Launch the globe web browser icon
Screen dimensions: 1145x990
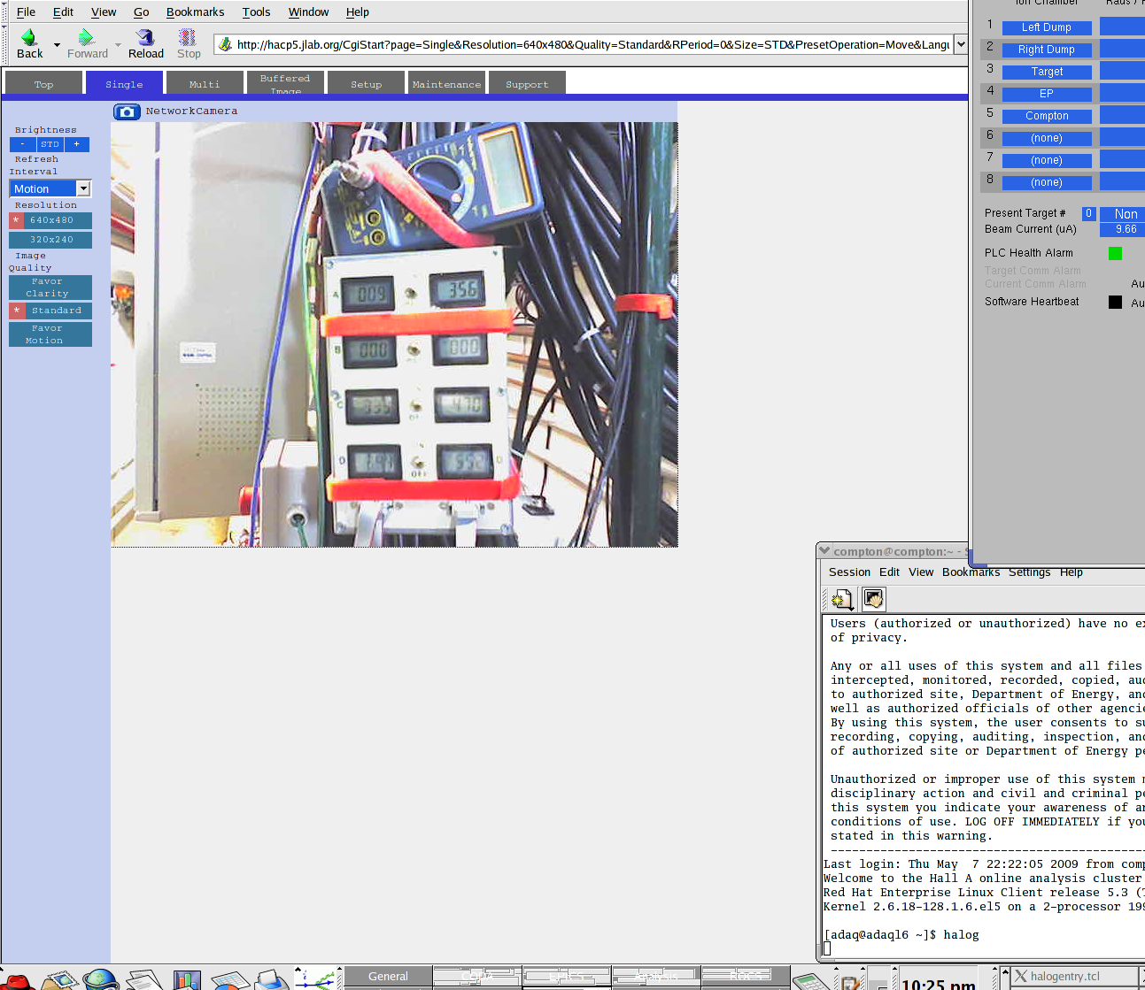(x=100, y=979)
